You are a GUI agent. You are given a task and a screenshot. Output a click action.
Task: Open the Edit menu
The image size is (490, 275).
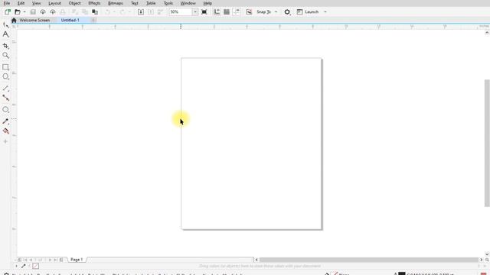pos(21,3)
